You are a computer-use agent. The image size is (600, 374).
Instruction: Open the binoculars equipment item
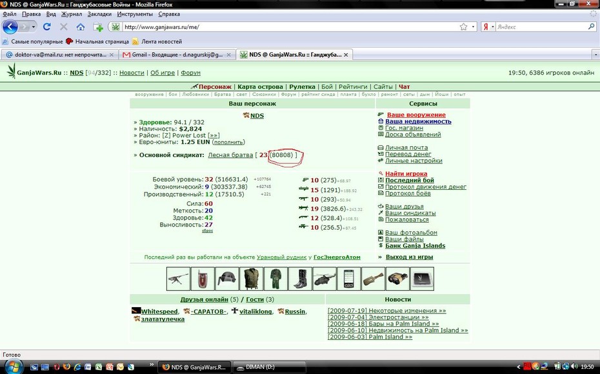(x=397, y=279)
